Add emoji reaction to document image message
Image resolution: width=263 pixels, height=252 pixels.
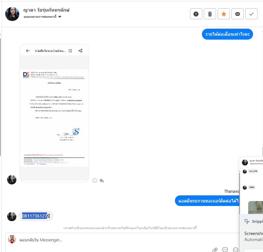point(95,181)
